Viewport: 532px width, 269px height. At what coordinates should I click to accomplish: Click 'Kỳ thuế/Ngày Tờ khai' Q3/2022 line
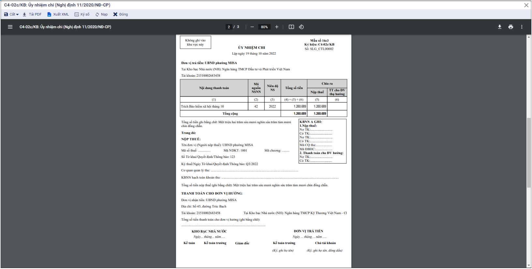click(220, 164)
